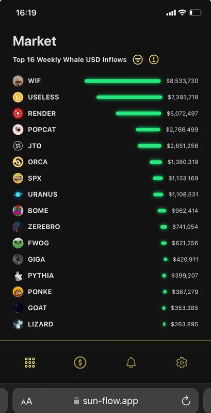Select the USELESS coin icon
The width and height of the screenshot is (211, 413).
click(18, 97)
